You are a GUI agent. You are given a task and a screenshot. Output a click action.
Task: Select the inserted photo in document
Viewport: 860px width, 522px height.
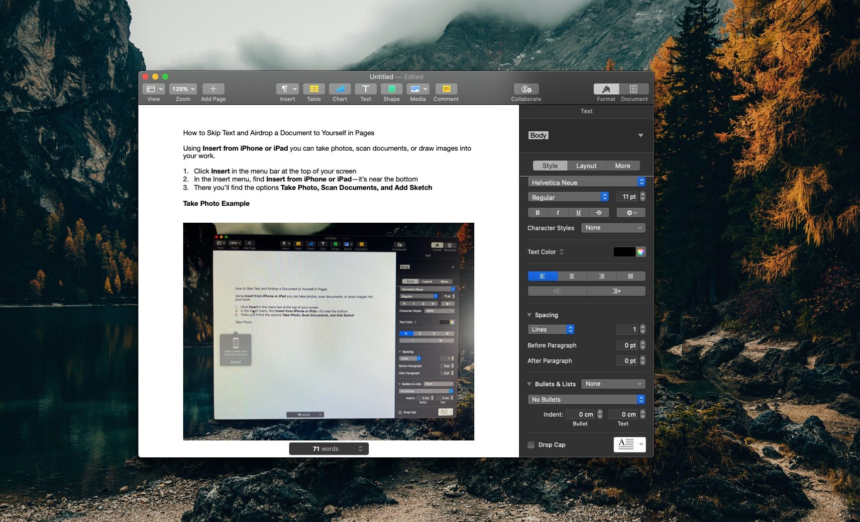click(328, 331)
